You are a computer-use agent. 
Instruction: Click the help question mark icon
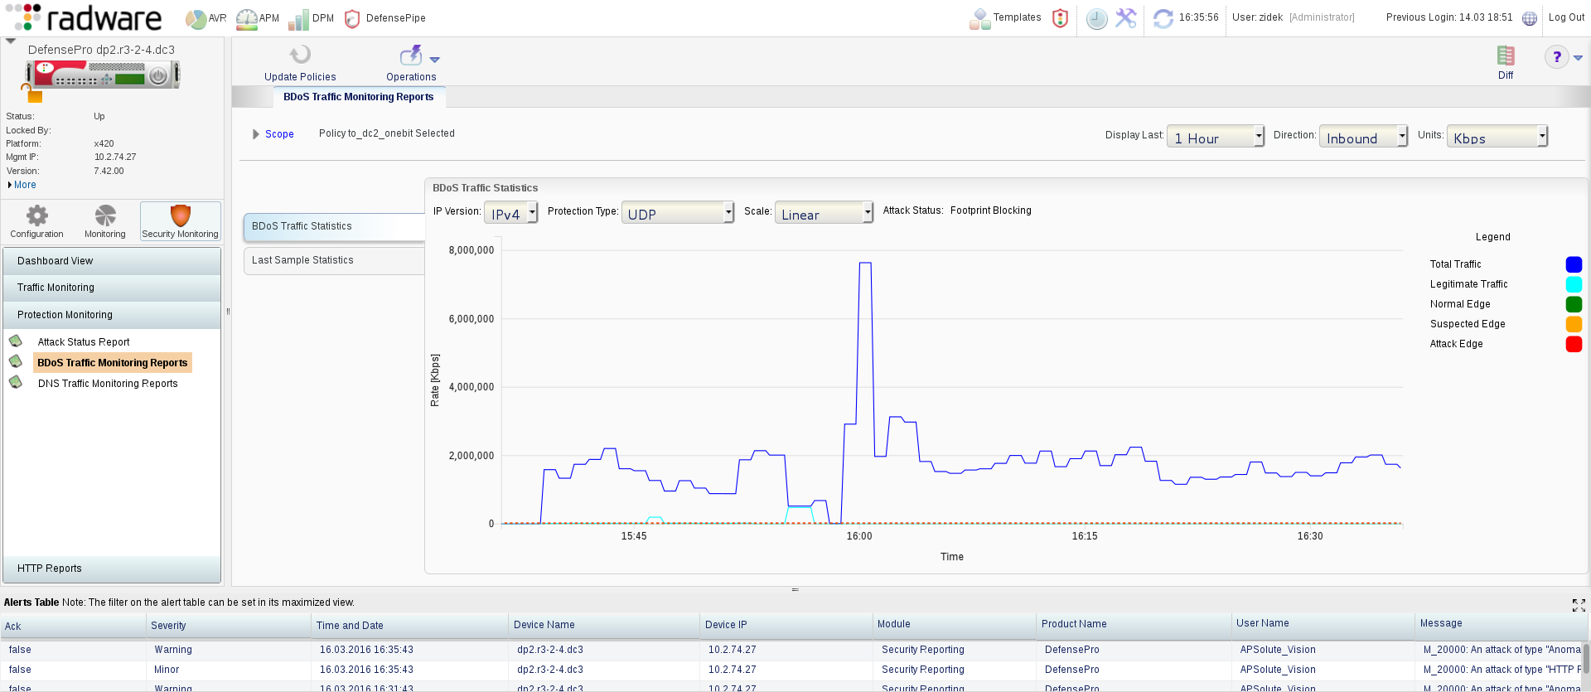pos(1556,57)
